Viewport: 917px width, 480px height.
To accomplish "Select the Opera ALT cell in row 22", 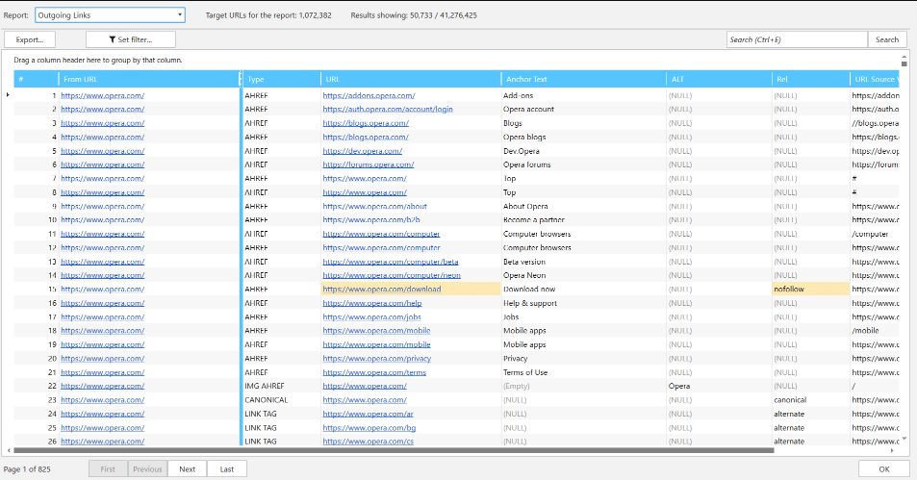I will pyautogui.click(x=719, y=386).
